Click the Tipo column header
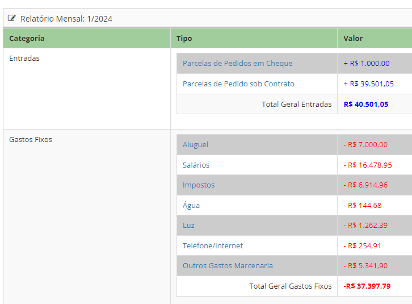 click(x=184, y=38)
